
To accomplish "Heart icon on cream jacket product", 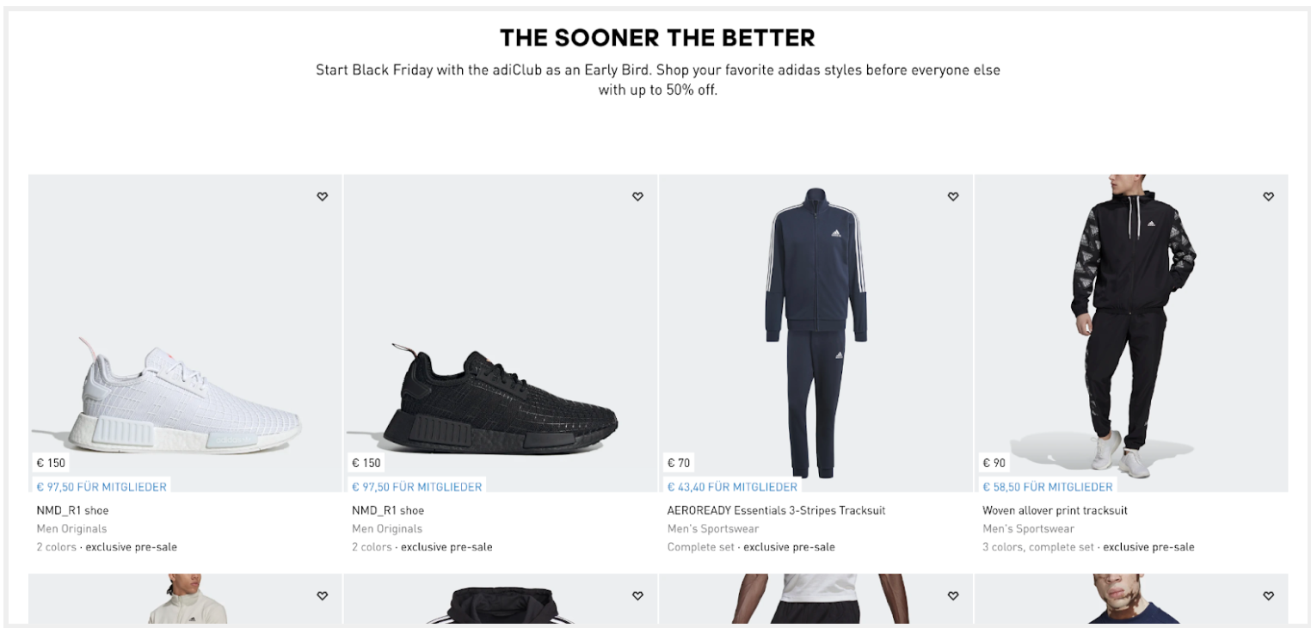I will (x=323, y=595).
